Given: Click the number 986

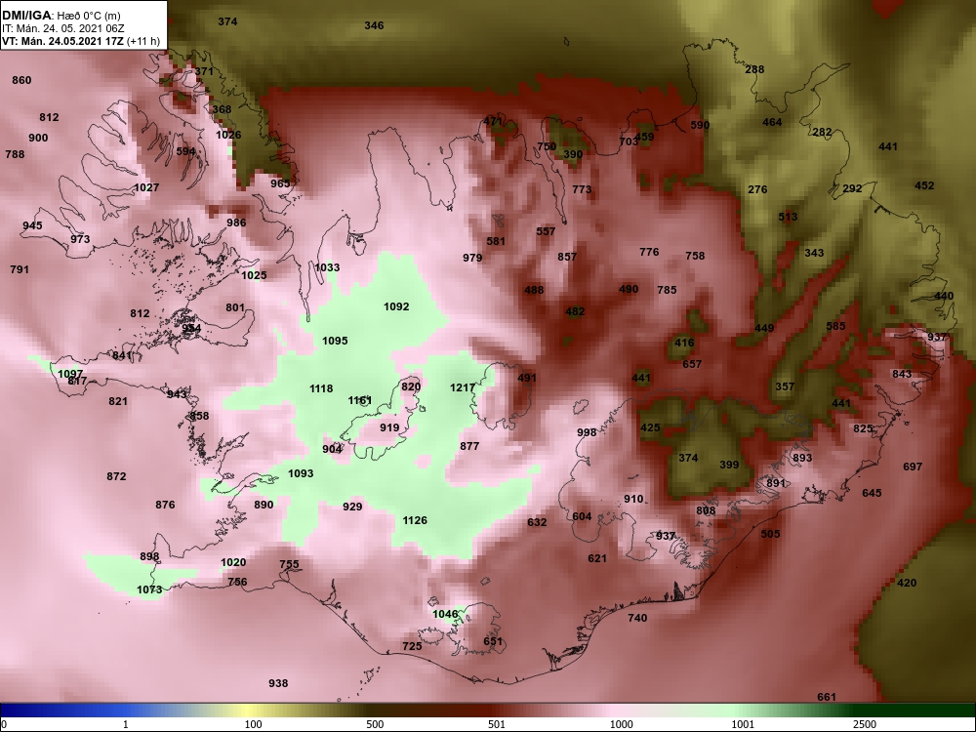Looking at the screenshot, I should pyautogui.click(x=236, y=223).
